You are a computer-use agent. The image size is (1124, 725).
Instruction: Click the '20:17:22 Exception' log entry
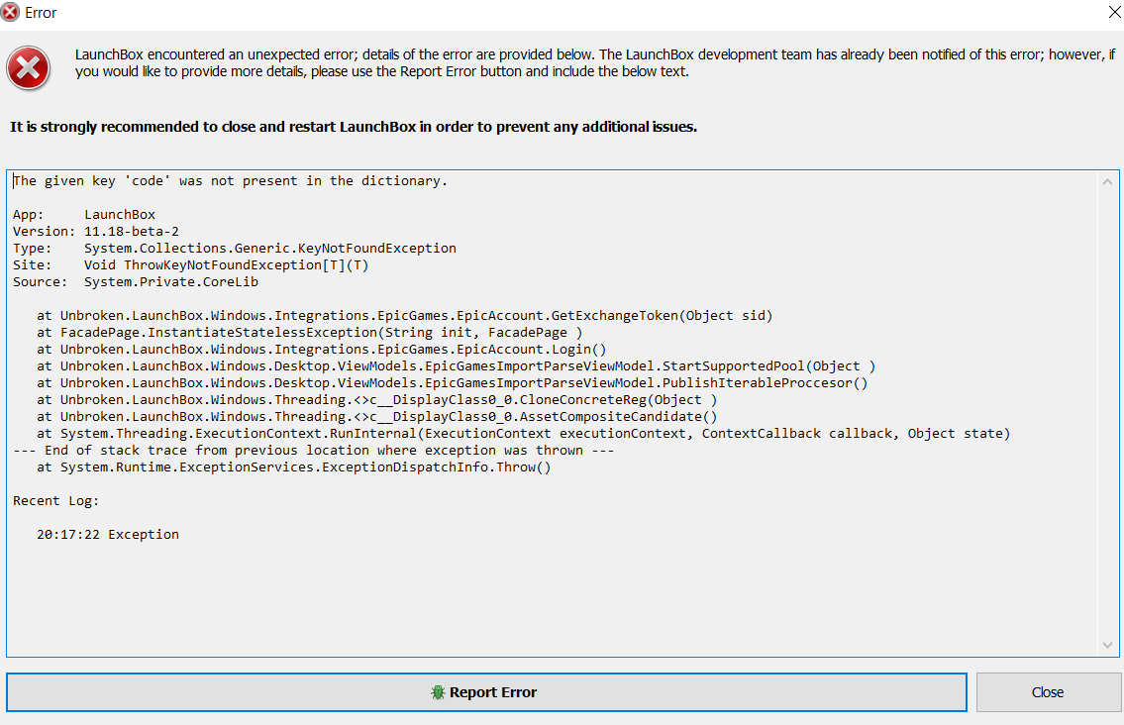(x=108, y=534)
